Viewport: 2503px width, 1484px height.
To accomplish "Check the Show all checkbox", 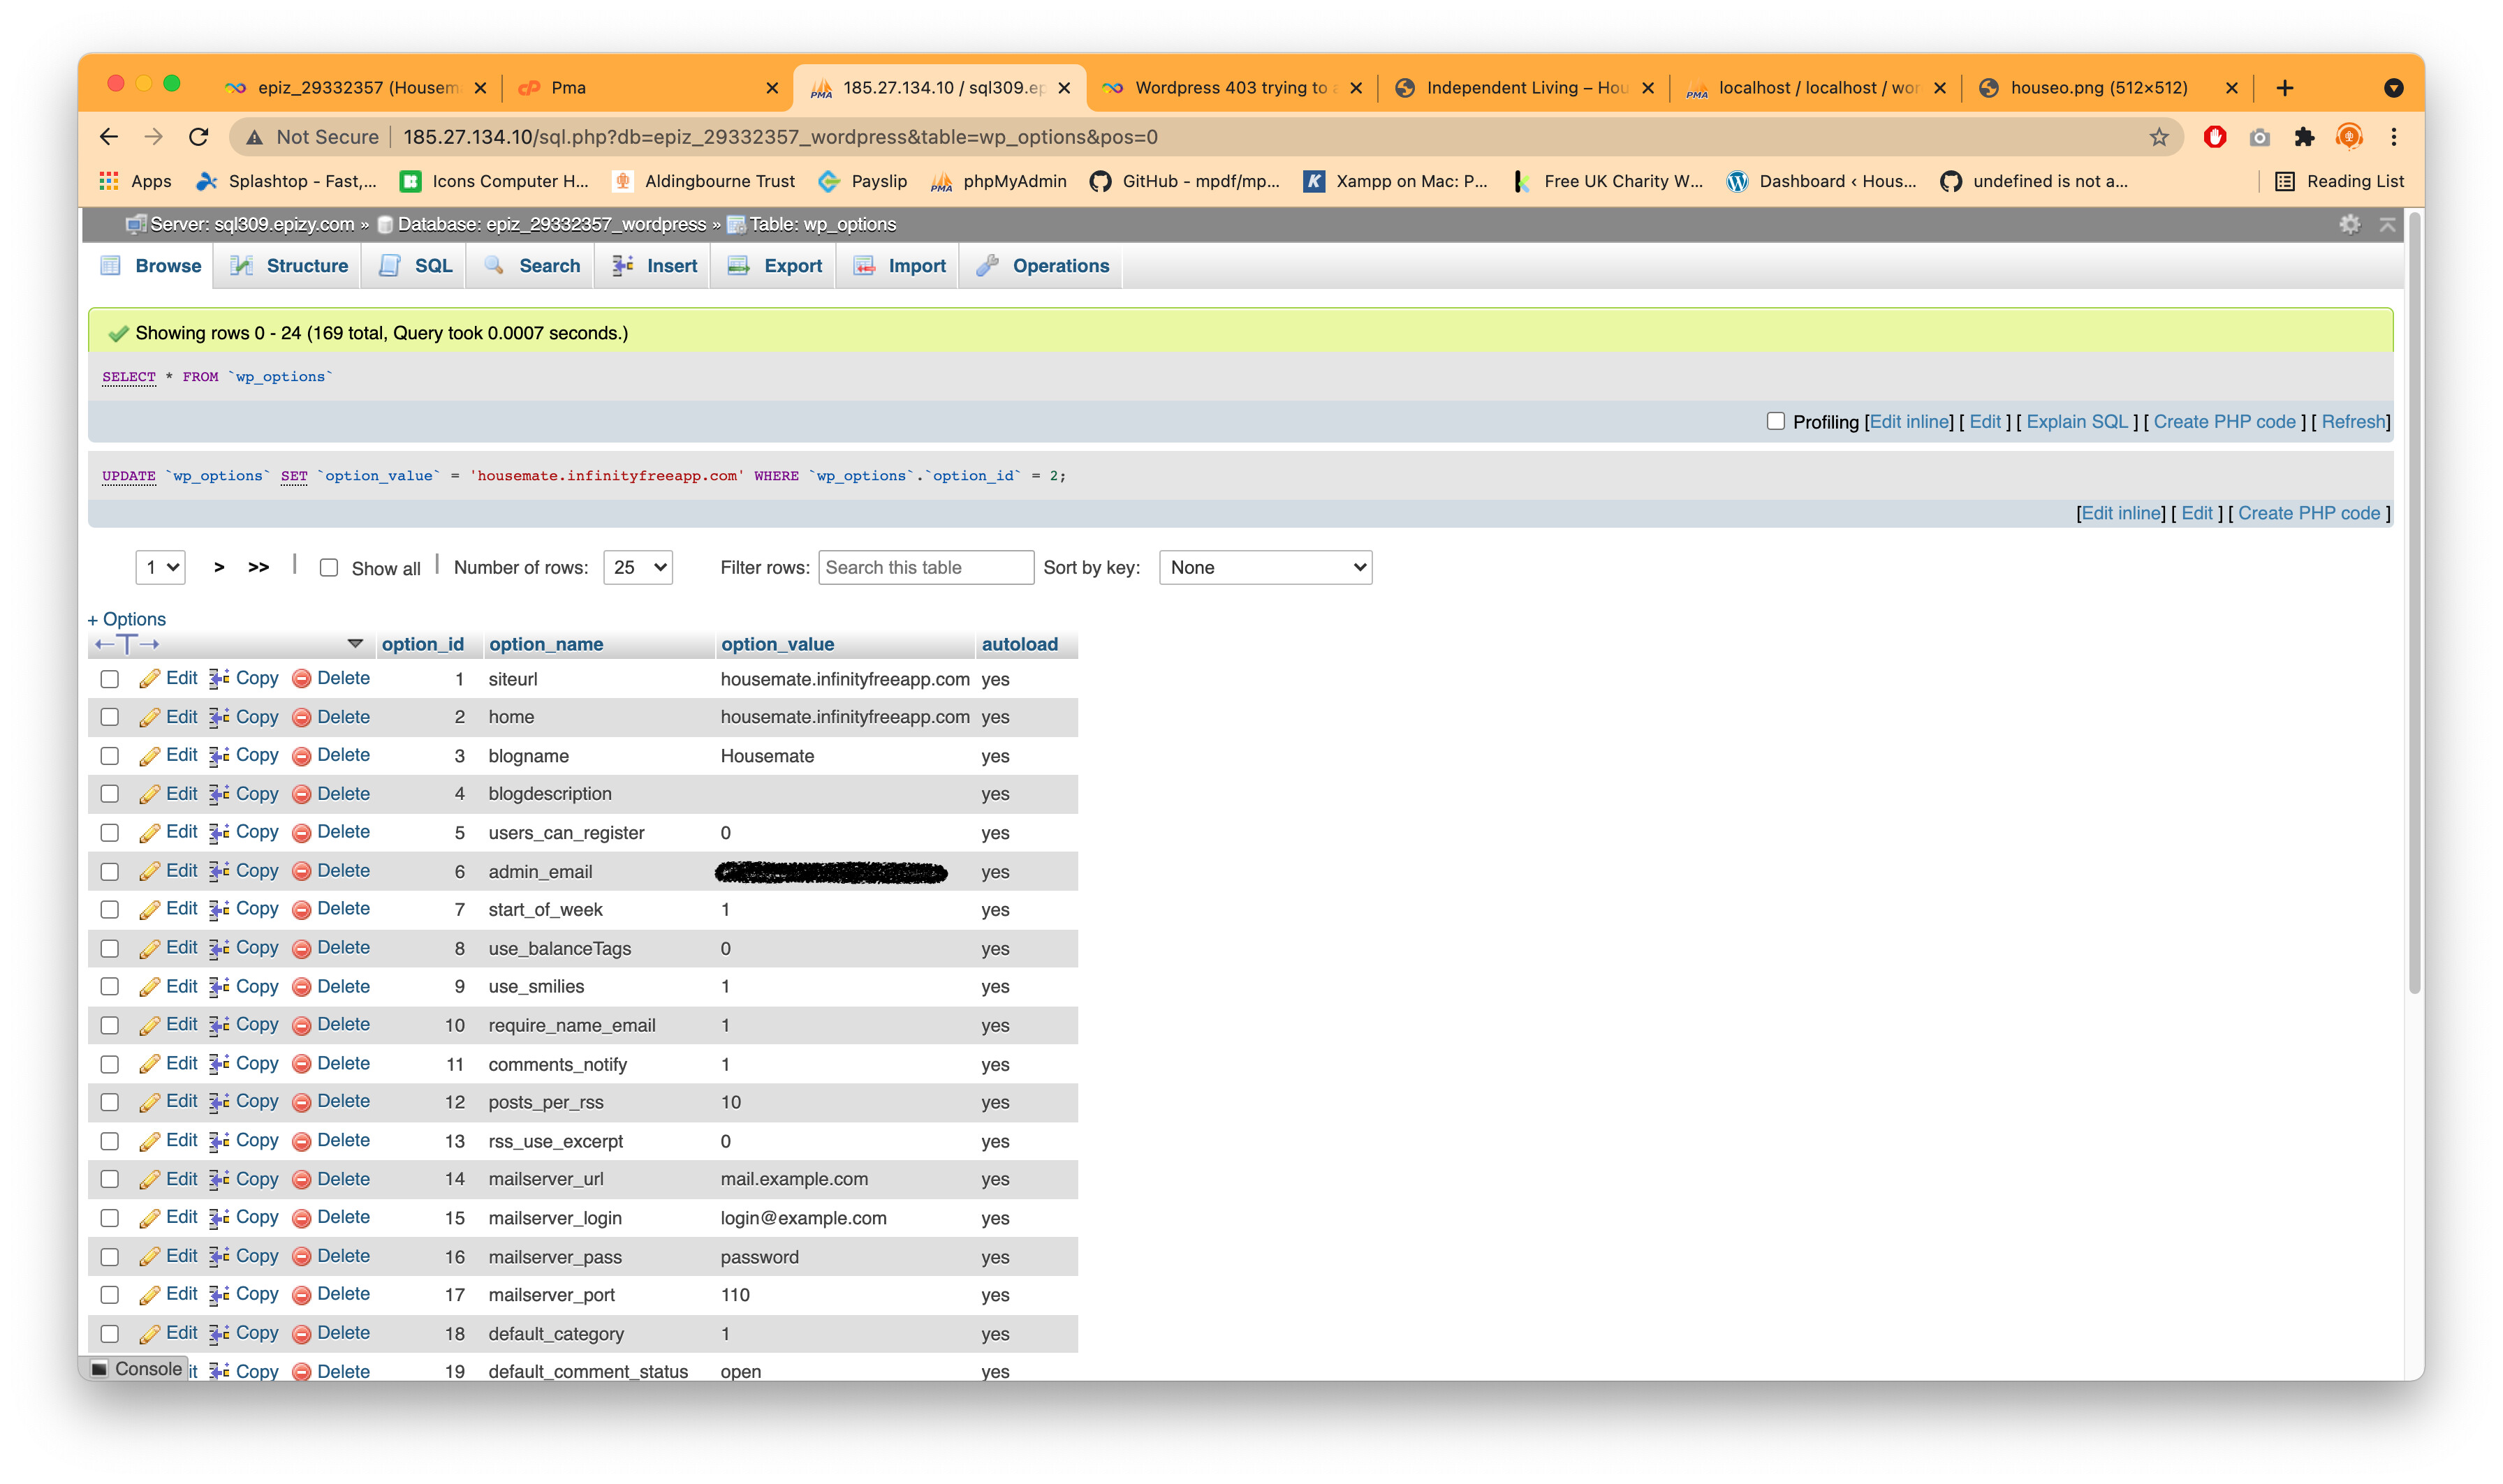I will coord(328,568).
